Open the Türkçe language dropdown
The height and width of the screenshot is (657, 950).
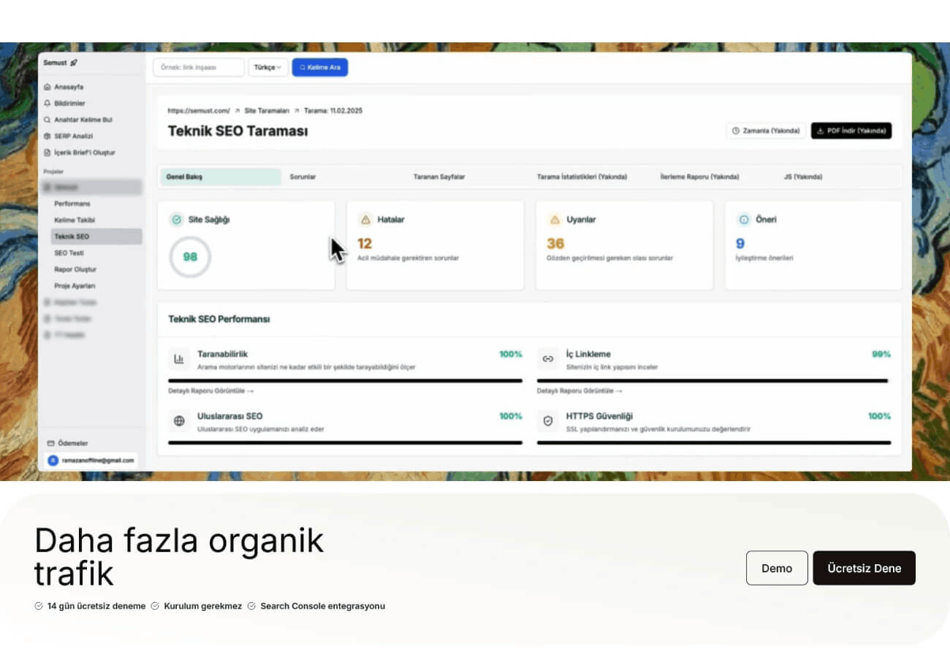pos(267,66)
